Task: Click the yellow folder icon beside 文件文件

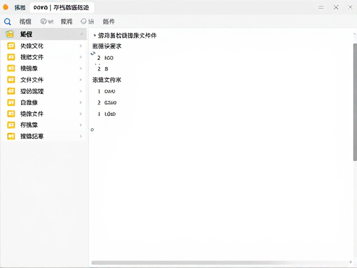Action: click(x=11, y=79)
